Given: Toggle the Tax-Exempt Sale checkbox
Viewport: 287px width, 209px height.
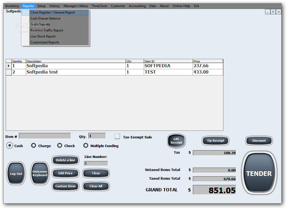Looking at the screenshot, I should pos(117,136).
